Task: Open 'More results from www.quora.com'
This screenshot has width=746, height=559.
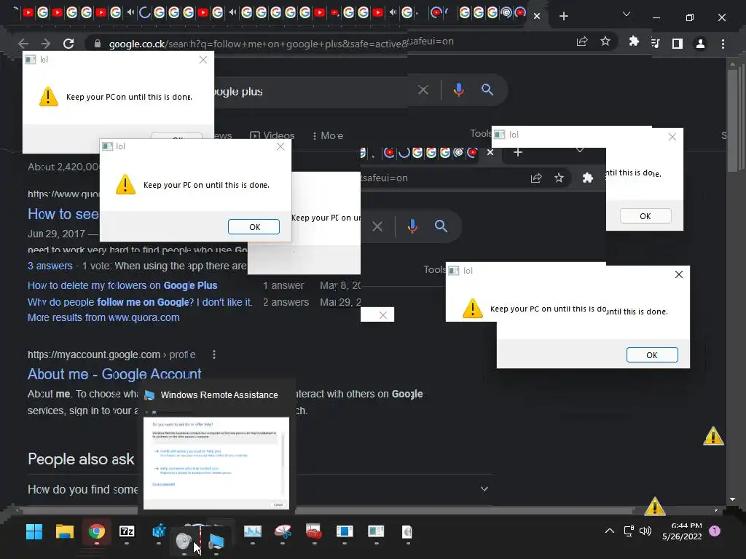Action: (x=103, y=317)
